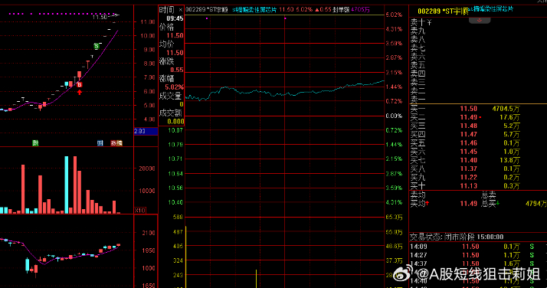Screen dimensions: 547x288
Task: Click the blue 2.93 price label on the axis
Action: 146,131
